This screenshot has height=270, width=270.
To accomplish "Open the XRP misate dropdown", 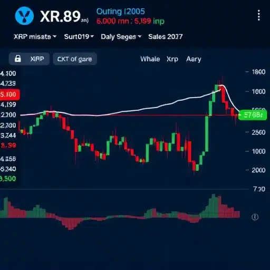I will (x=35, y=37).
